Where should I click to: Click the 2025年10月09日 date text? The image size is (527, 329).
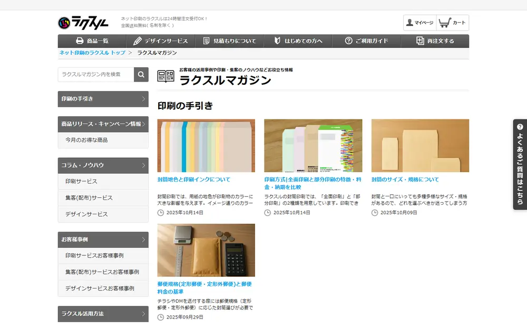click(x=398, y=213)
